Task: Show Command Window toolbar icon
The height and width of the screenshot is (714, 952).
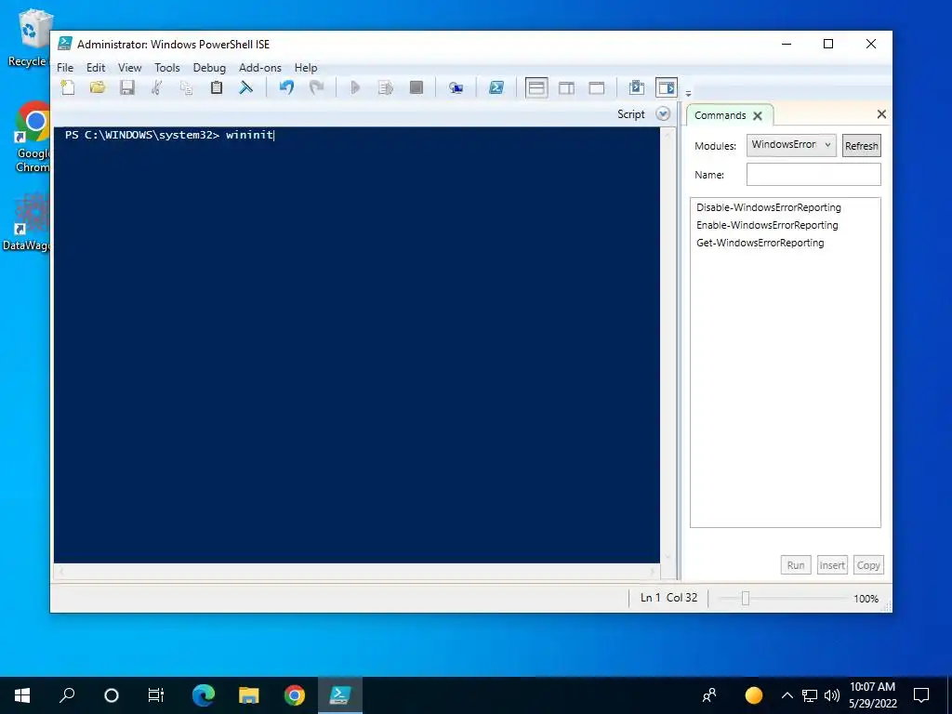Action: pos(636,87)
